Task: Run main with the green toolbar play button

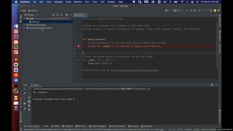Action: pos(187,10)
